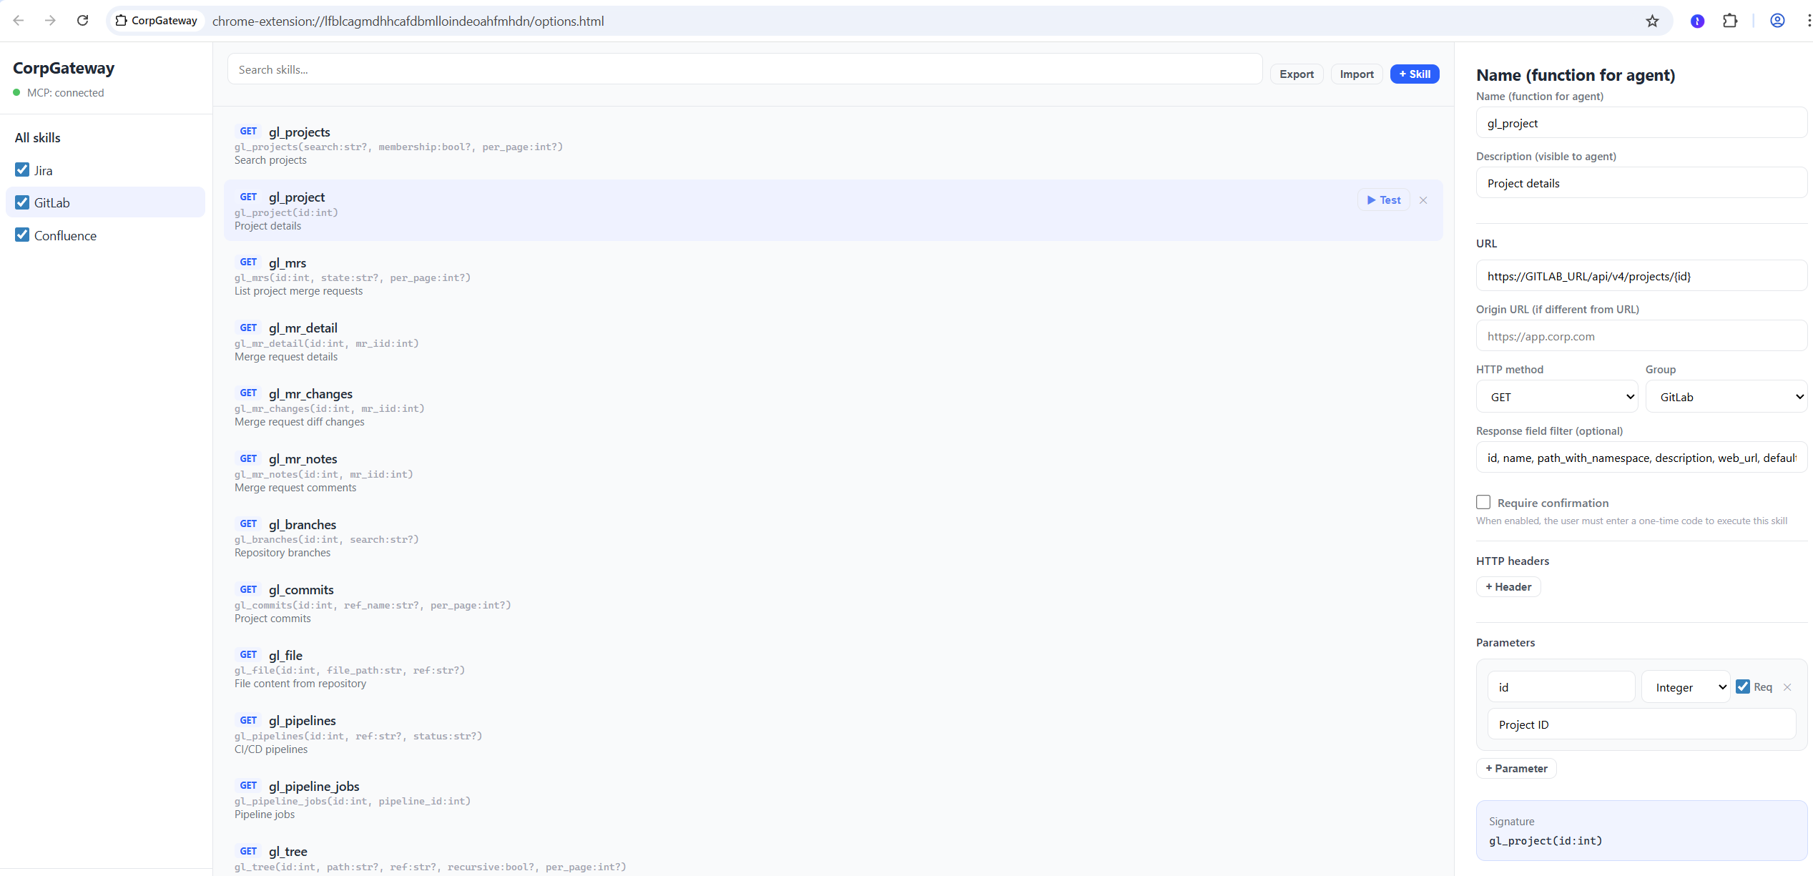Screen dimensions: 1813x876
Task: Add a new skill with + Skill
Action: click(1415, 74)
